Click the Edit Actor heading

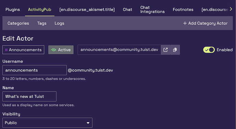tap(18, 39)
